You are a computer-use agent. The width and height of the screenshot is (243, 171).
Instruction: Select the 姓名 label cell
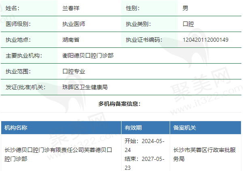[x=29, y=8]
